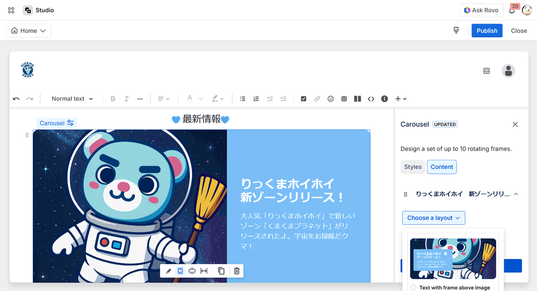This screenshot has height=291, width=537.
Task: Select full width option in floating toolbar
Action: [204, 271]
